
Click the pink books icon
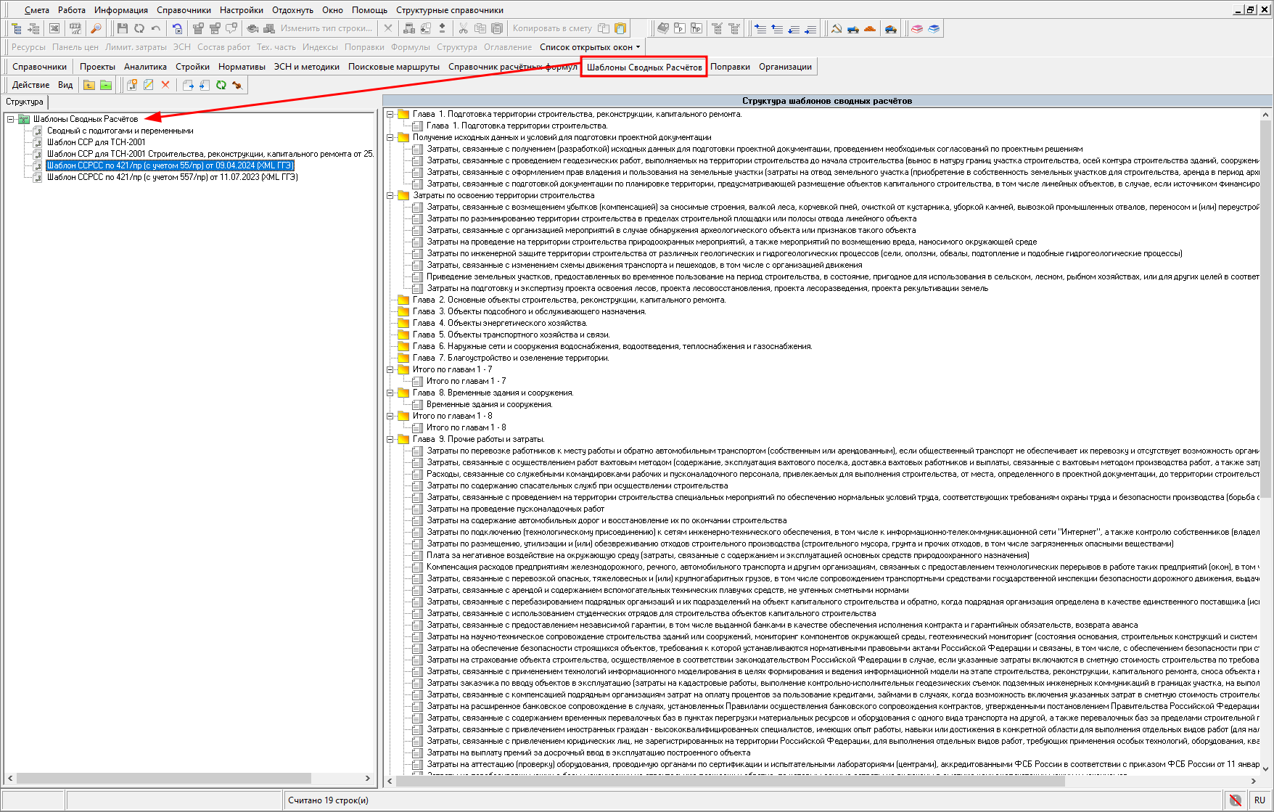[x=917, y=28]
